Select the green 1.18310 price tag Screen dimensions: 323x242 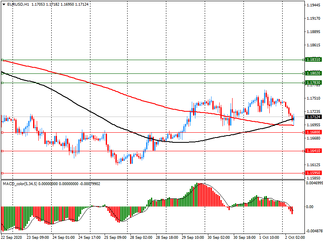coord(313,60)
